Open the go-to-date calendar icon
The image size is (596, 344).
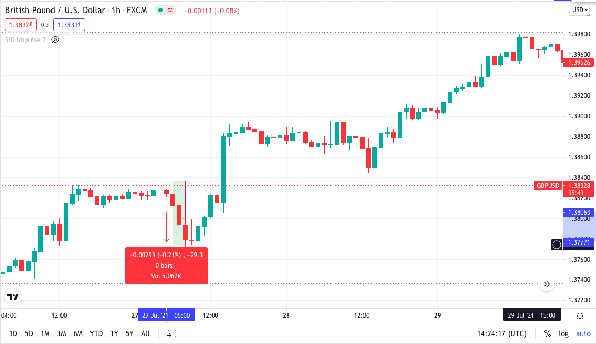[x=172, y=333]
